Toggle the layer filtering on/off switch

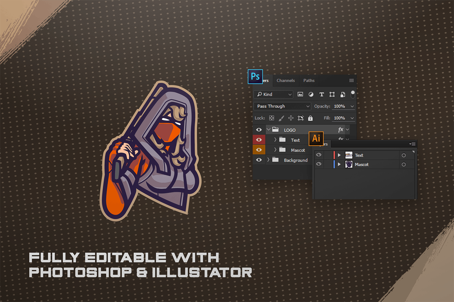tap(353, 94)
